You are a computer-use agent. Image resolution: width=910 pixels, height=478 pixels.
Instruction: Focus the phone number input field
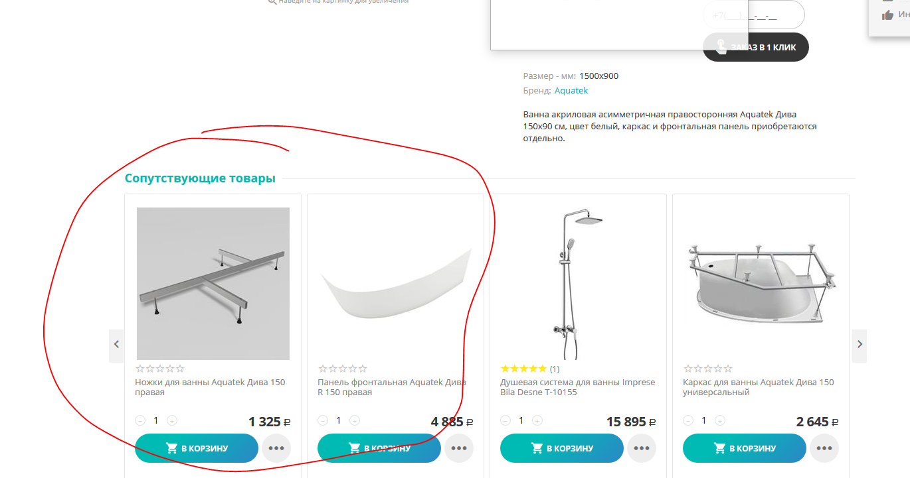tap(754, 15)
